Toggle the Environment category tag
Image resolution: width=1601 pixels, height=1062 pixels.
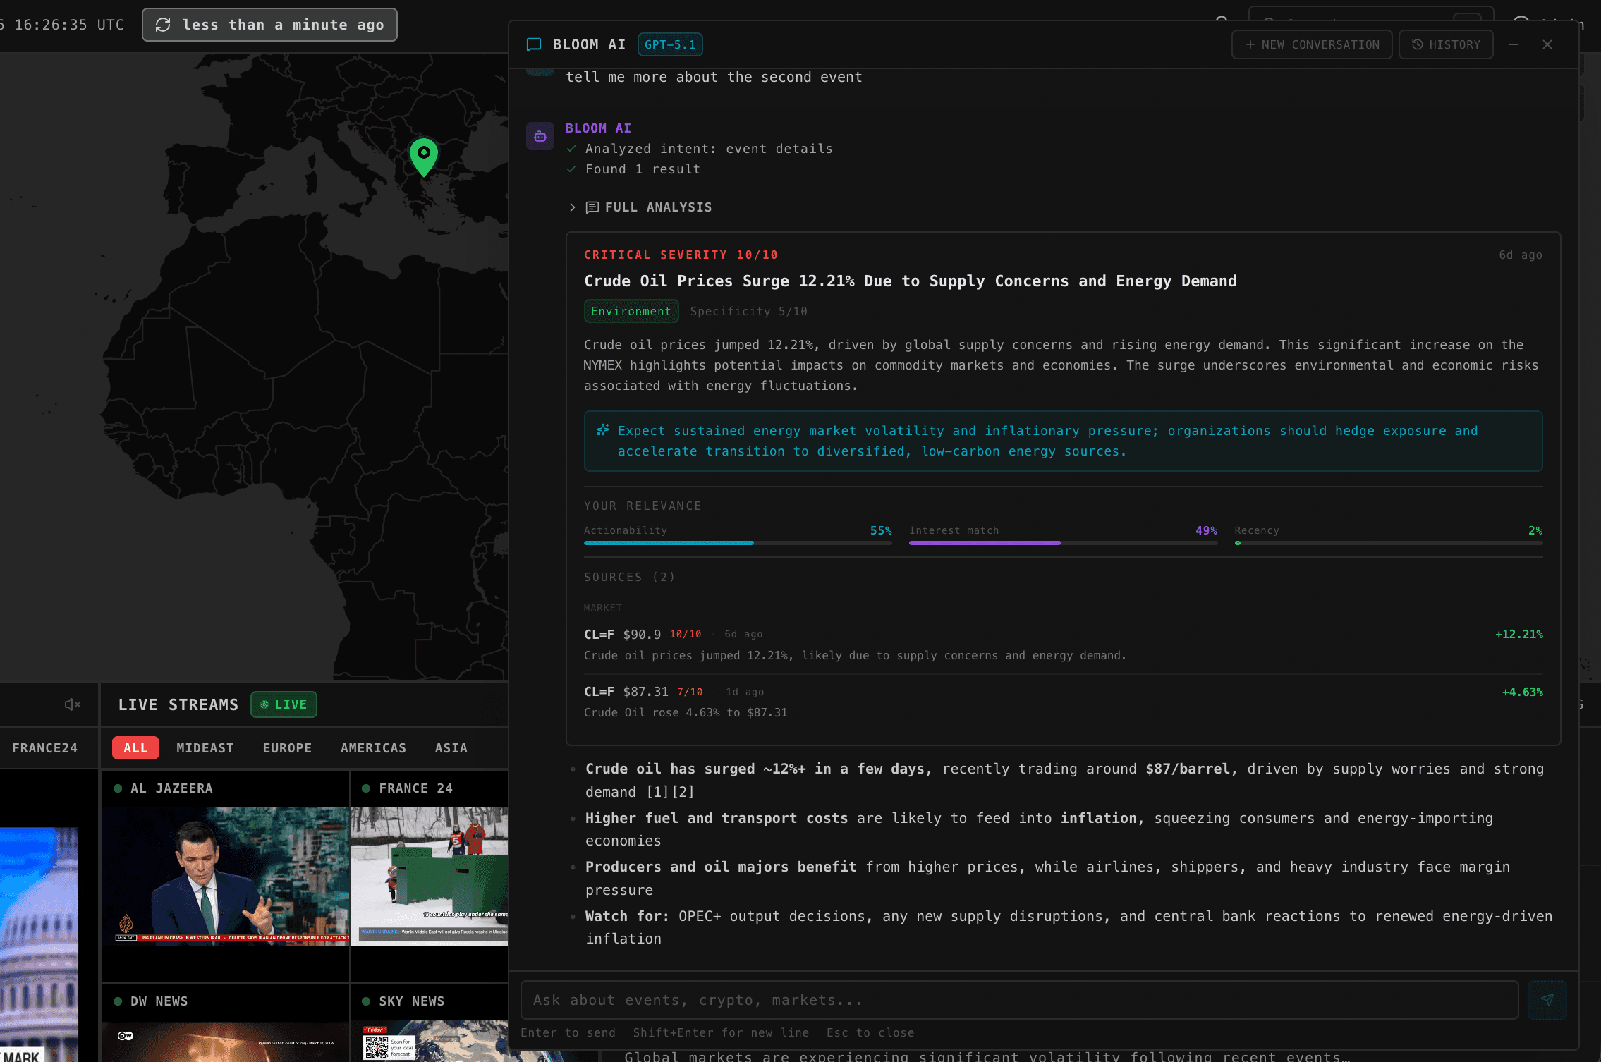click(x=631, y=311)
